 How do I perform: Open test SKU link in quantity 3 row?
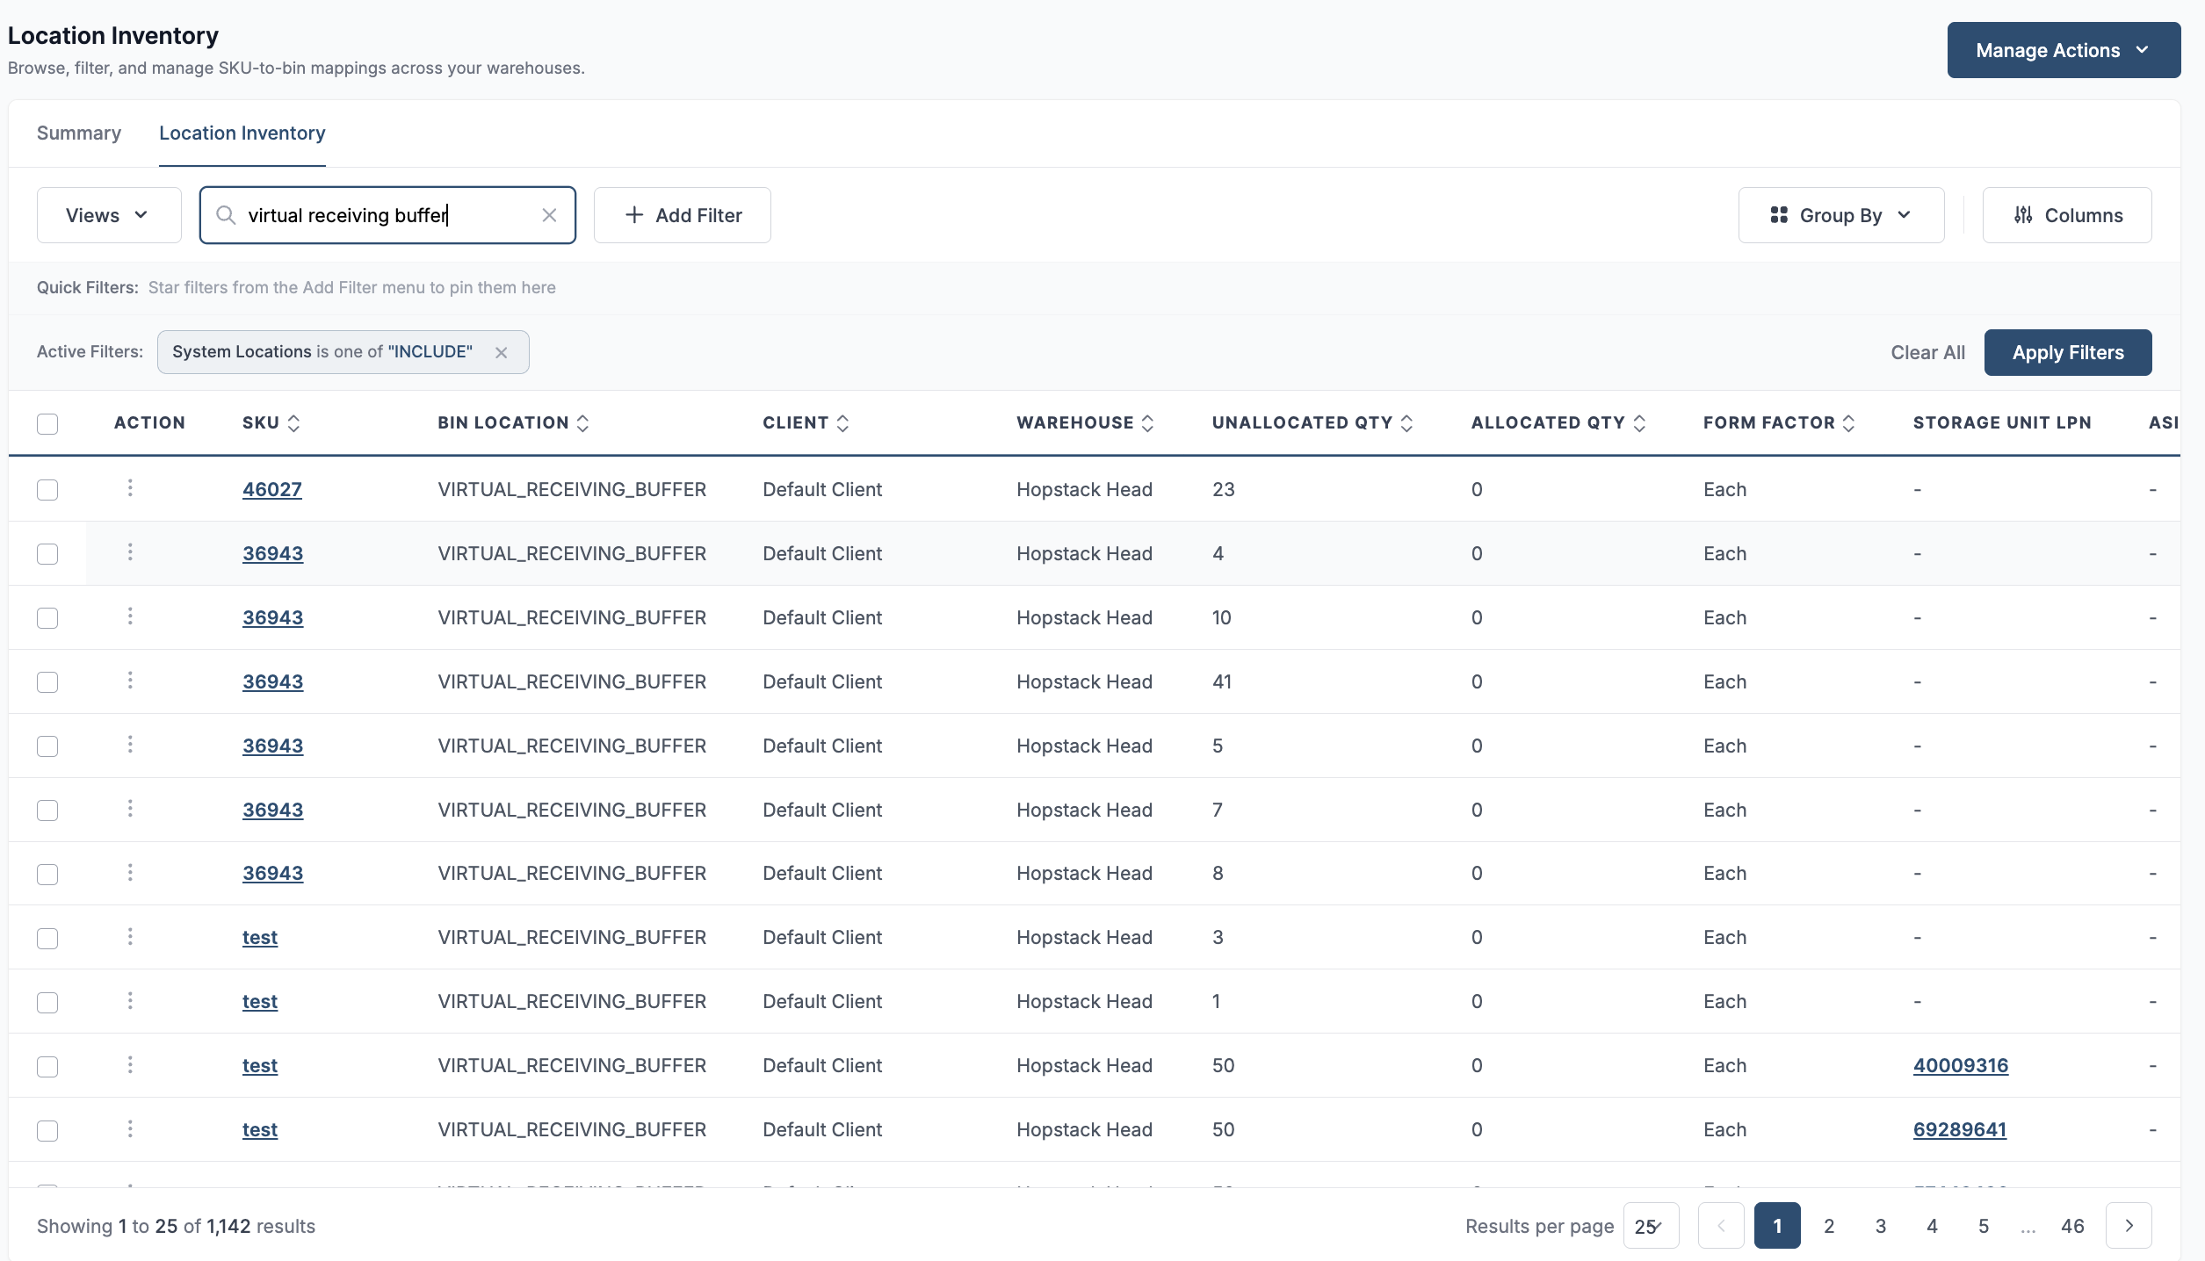coord(260,937)
